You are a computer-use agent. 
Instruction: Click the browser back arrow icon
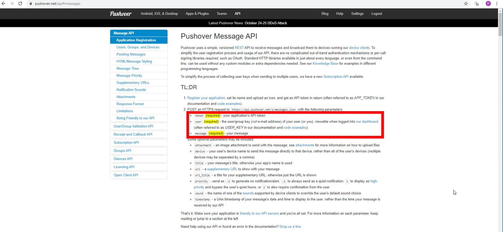pyautogui.click(x=3, y=3)
